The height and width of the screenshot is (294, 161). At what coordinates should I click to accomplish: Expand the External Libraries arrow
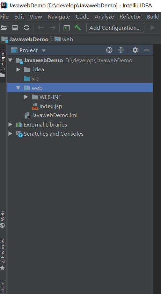(10, 124)
